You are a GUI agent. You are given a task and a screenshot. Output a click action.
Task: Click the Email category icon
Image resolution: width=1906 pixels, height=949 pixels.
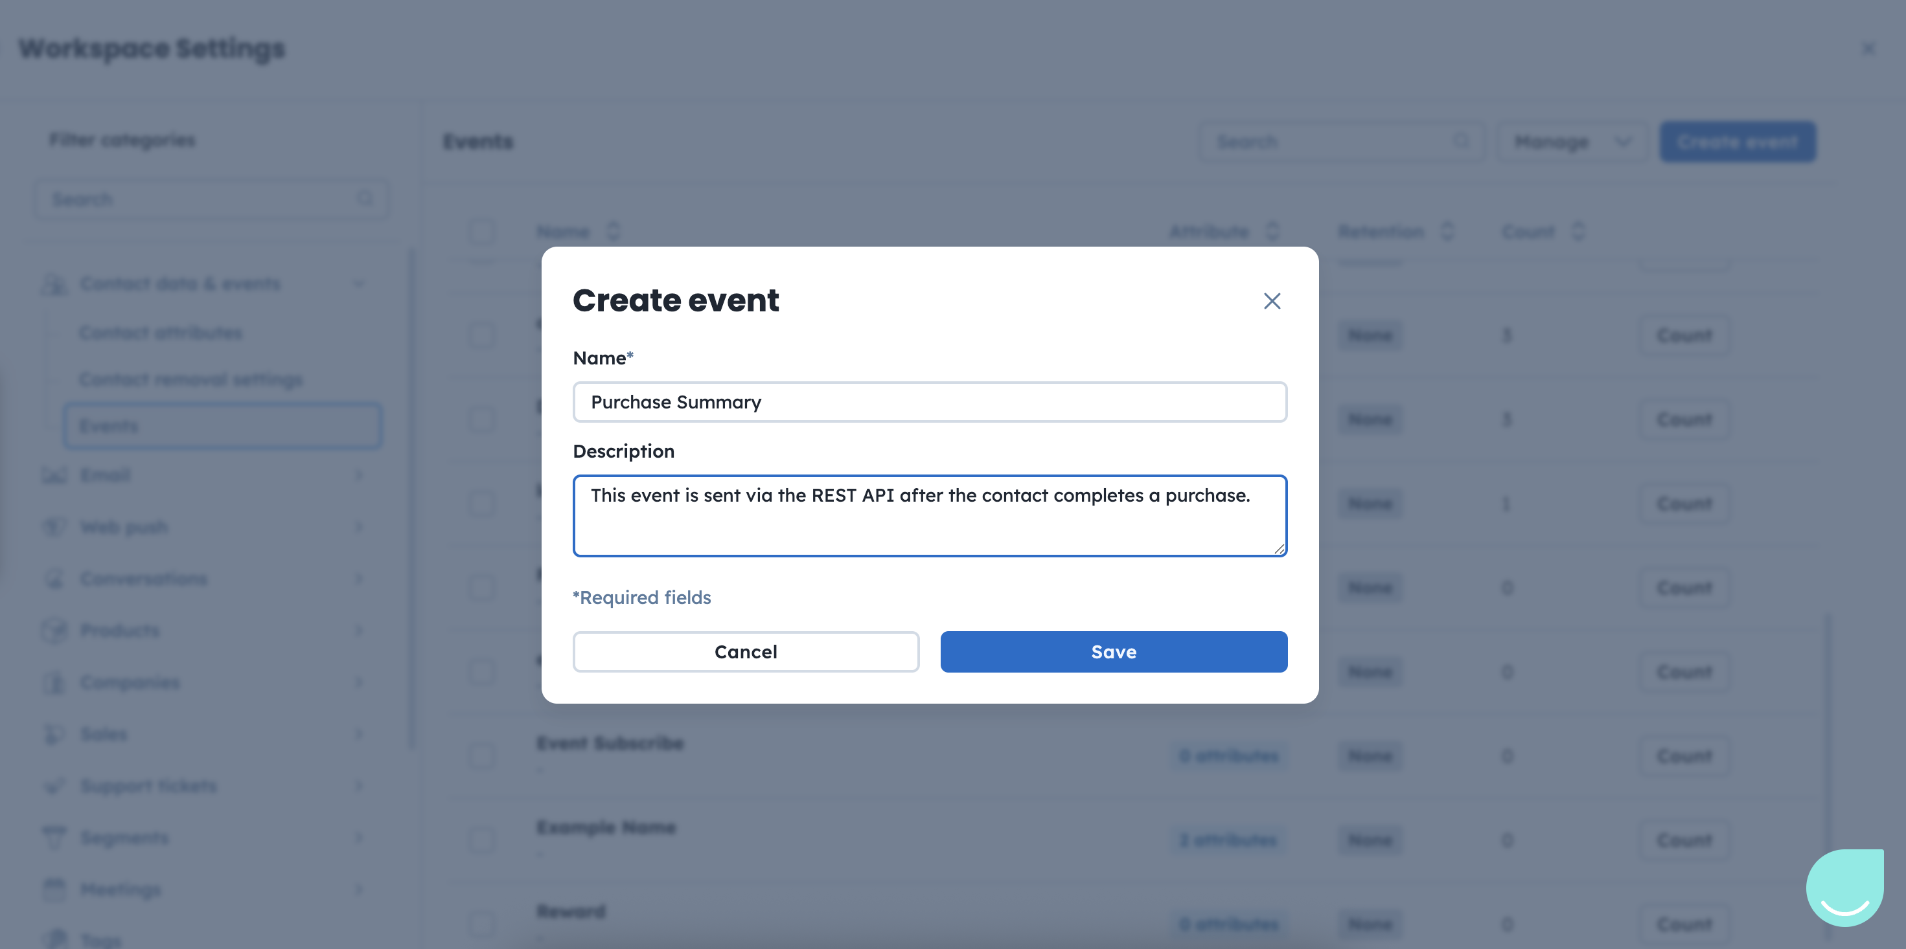coord(55,475)
